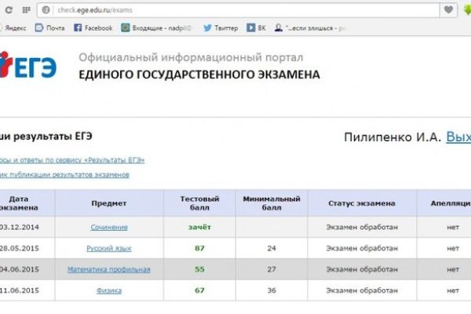Click the green download arrow icon
The image size is (471, 314).
[x=466, y=9]
